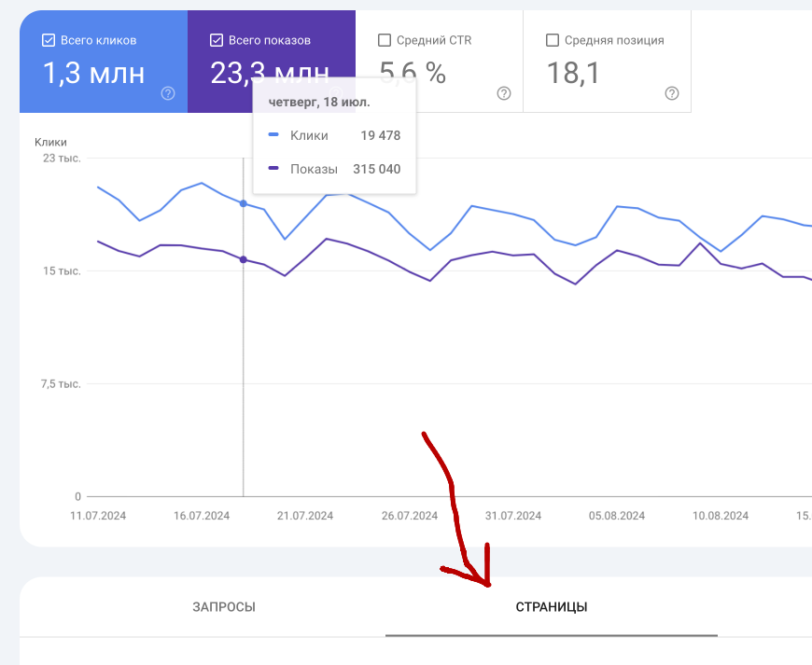Click the 1,3 млн total clicks value
Image resolution: width=812 pixels, height=665 pixels.
(93, 73)
